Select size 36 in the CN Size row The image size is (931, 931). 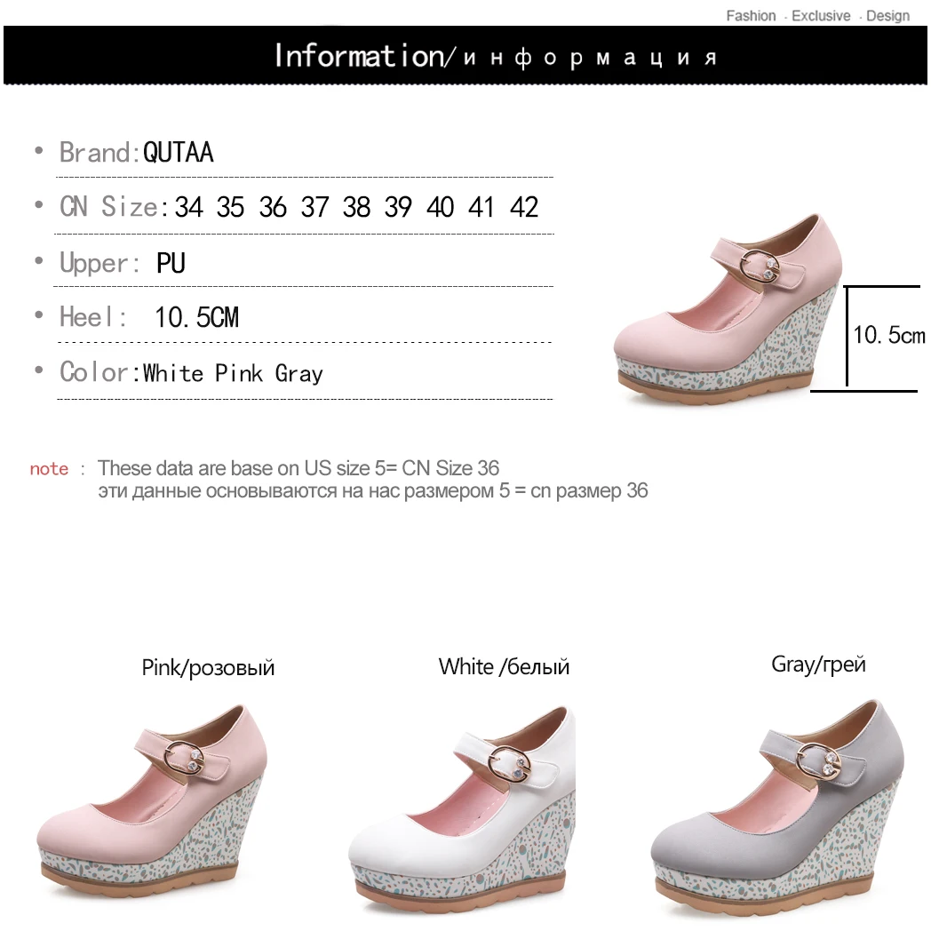point(273,207)
